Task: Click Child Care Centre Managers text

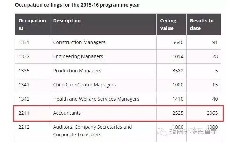Action: [x=84, y=85]
